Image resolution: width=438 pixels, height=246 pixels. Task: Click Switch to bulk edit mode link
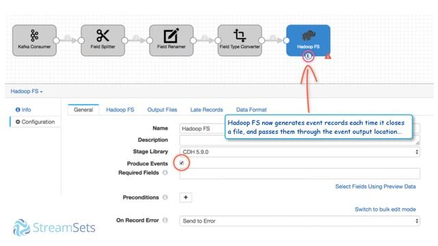[x=385, y=209]
